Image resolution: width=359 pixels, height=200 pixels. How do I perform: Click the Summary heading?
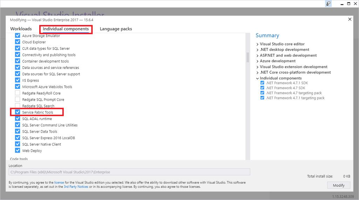pyautogui.click(x=267, y=35)
